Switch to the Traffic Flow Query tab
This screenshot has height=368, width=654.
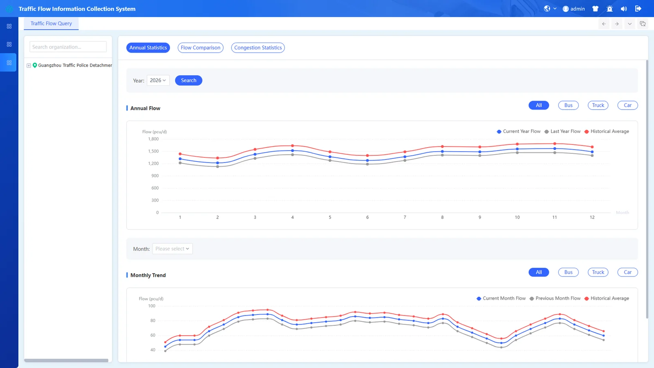click(x=51, y=24)
